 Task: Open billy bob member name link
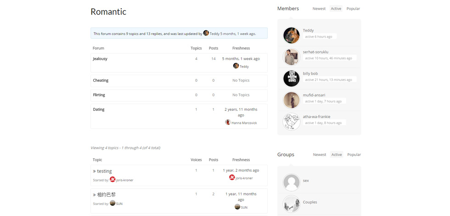coord(310,73)
